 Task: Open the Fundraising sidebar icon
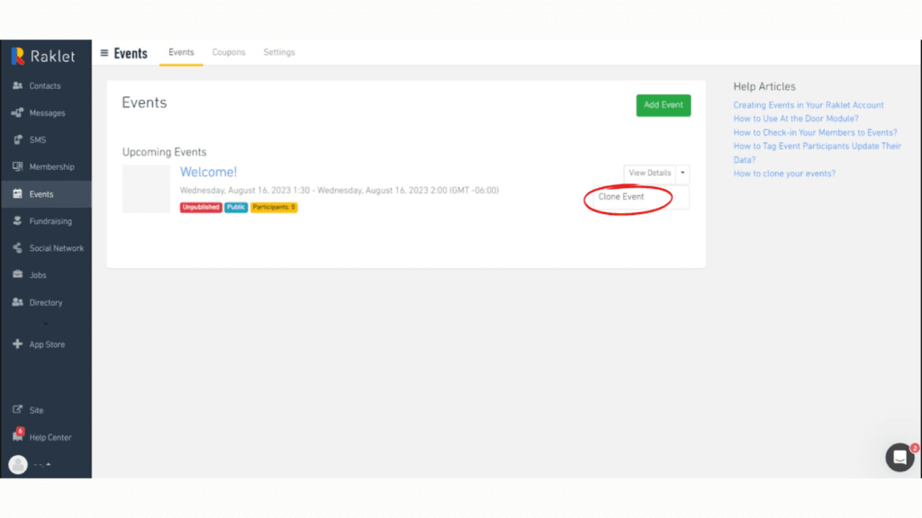pyautogui.click(x=18, y=221)
